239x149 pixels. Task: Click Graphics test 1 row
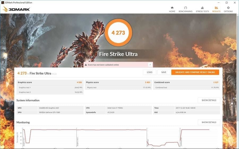tap(50, 88)
